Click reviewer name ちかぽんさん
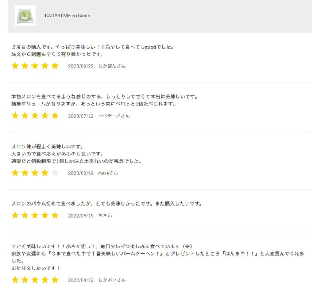 pos(112,66)
